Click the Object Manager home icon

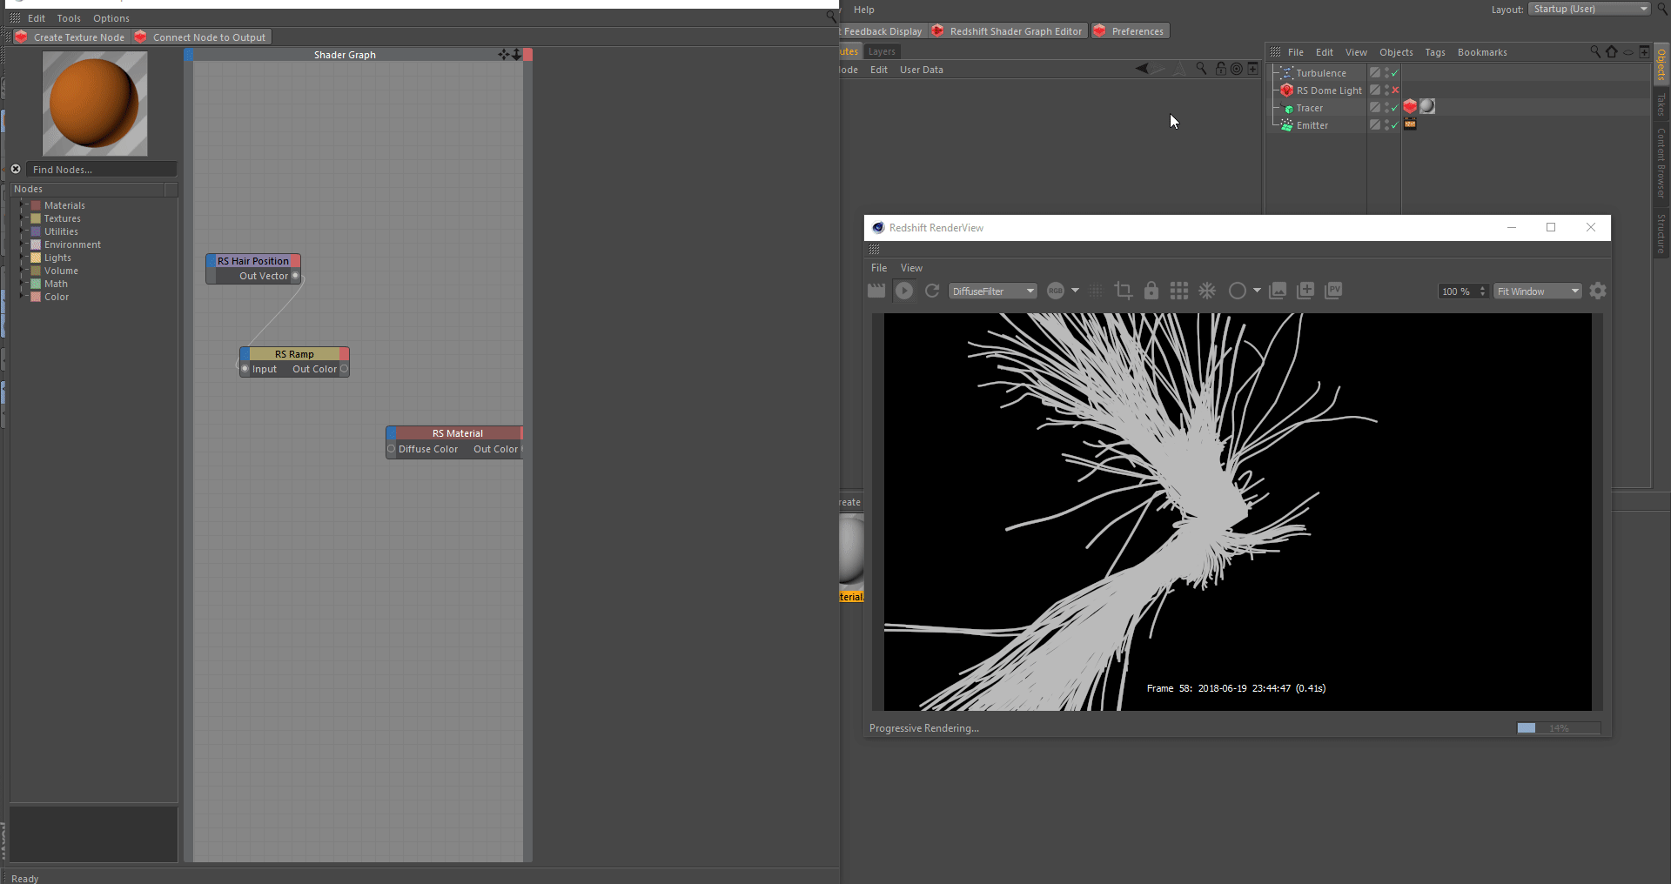coord(1612,52)
